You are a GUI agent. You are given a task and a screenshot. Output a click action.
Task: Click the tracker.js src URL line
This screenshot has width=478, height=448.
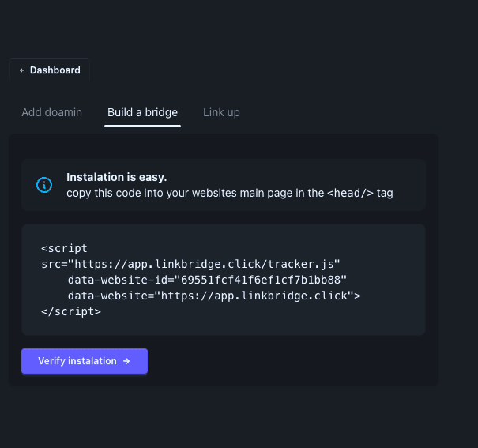[x=190, y=264]
